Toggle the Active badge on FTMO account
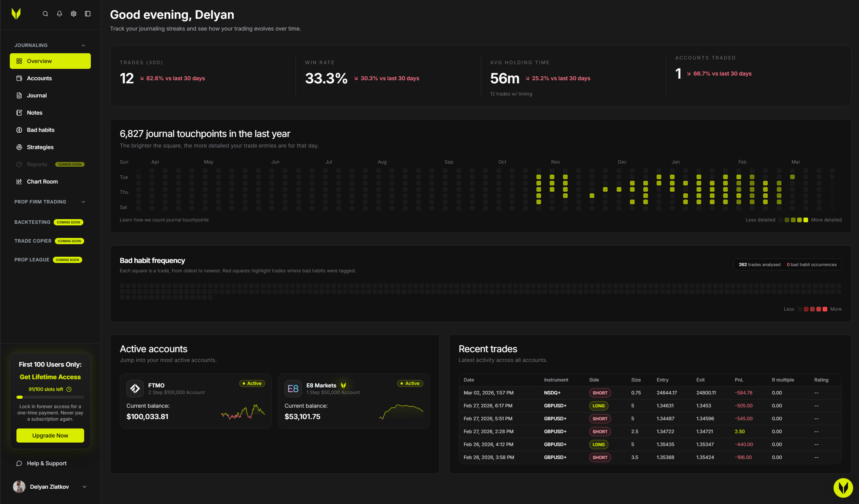 (x=252, y=383)
